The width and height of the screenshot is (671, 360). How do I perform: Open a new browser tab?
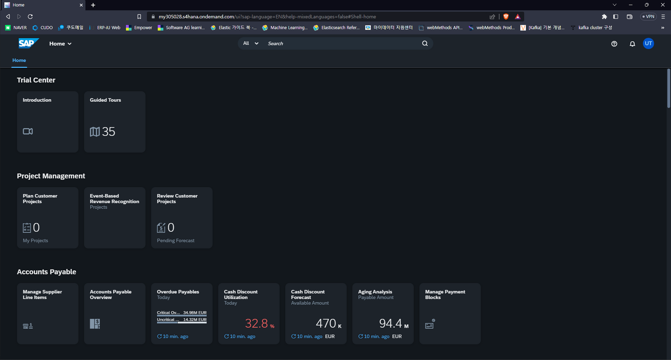pos(93,5)
